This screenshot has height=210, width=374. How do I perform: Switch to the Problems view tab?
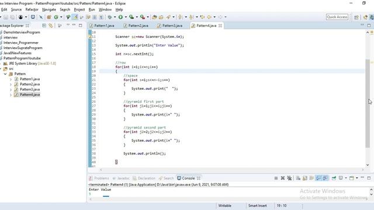[99, 178]
